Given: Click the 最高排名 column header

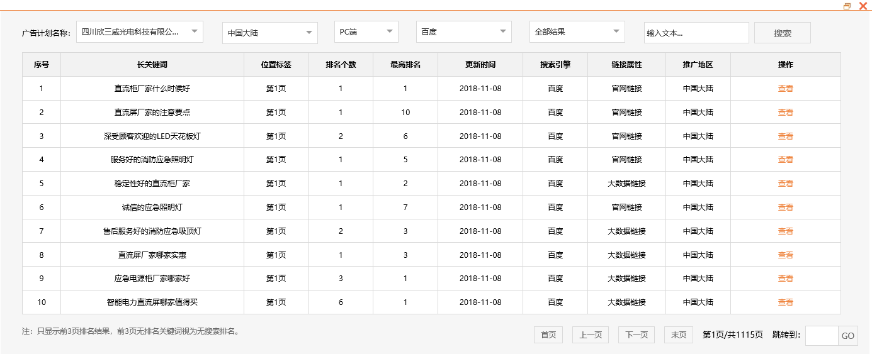Looking at the screenshot, I should (x=405, y=65).
